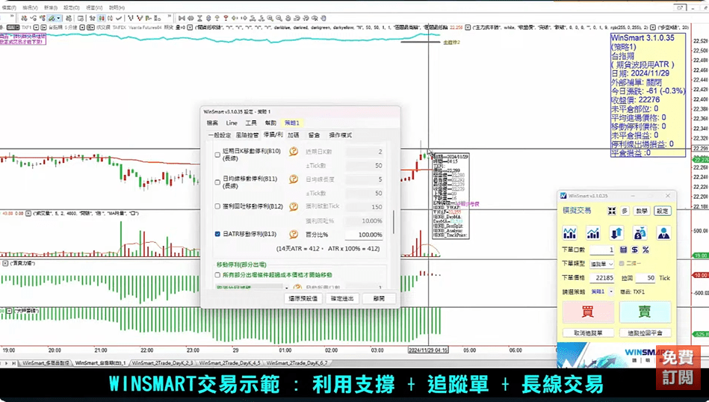Toggle the 二擇一 checkbox in trading panel
The height and width of the screenshot is (402, 709).
point(622,263)
